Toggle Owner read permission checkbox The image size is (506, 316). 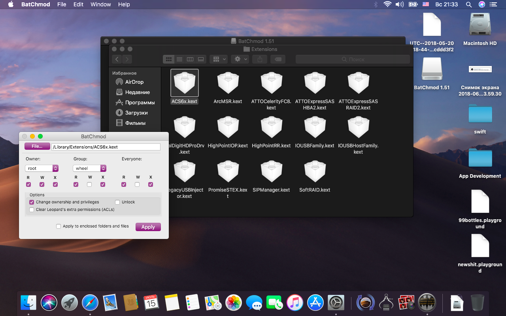(x=28, y=184)
